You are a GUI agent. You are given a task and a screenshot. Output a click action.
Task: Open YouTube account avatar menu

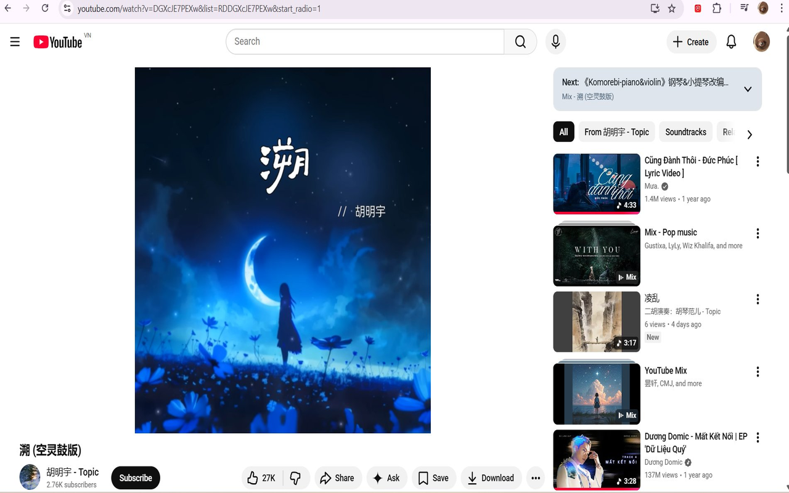[761, 42]
